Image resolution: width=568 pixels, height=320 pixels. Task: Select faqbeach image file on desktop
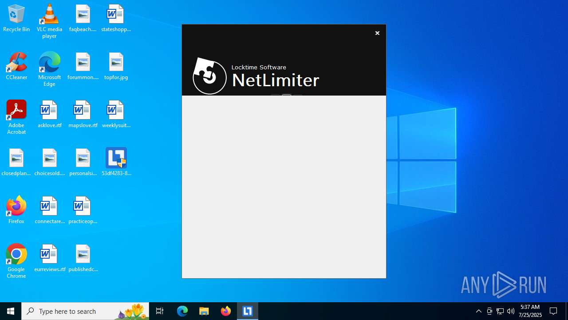pos(83,19)
